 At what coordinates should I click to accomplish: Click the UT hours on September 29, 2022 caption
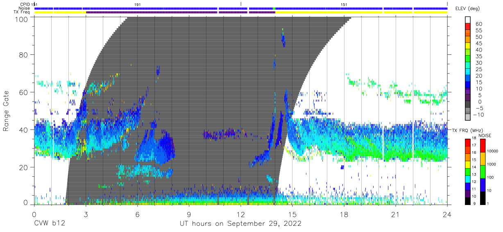pos(240,224)
